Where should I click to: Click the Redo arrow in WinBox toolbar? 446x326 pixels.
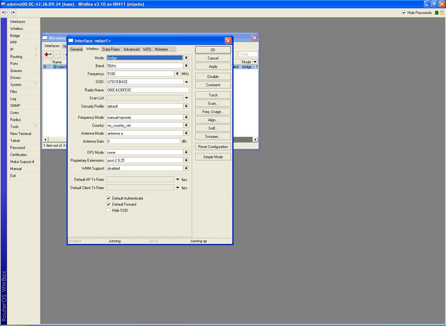[x=12, y=13]
